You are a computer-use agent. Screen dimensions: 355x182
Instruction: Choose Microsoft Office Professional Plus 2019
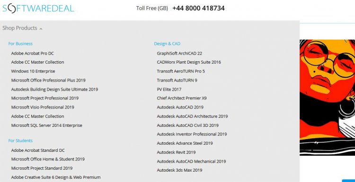point(48,80)
